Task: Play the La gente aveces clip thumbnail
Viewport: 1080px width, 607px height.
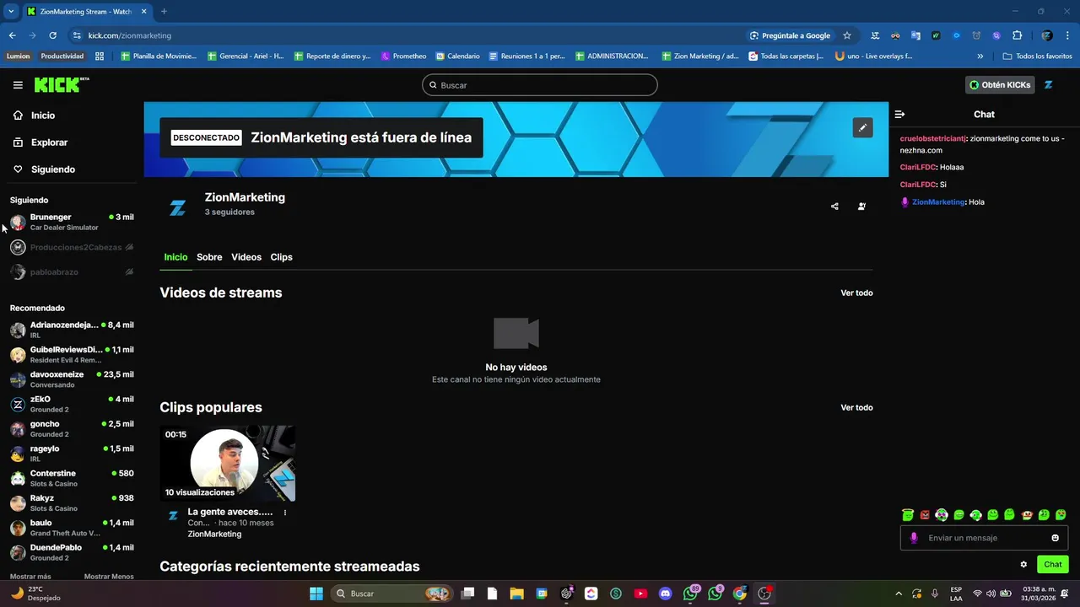Action: point(228,464)
